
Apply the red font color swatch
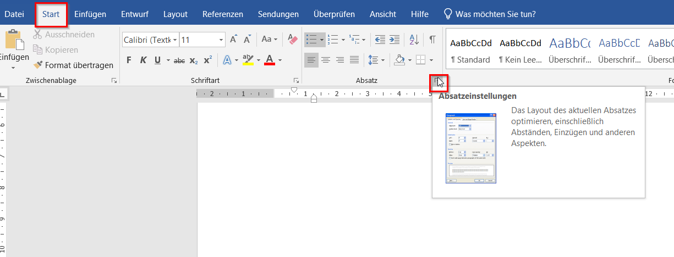(x=270, y=60)
